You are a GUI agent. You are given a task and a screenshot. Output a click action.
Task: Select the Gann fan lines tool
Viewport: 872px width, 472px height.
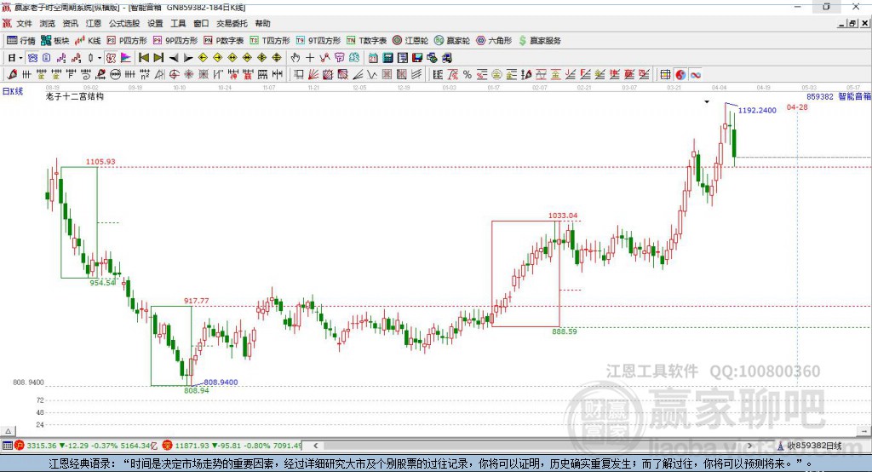click(x=313, y=75)
